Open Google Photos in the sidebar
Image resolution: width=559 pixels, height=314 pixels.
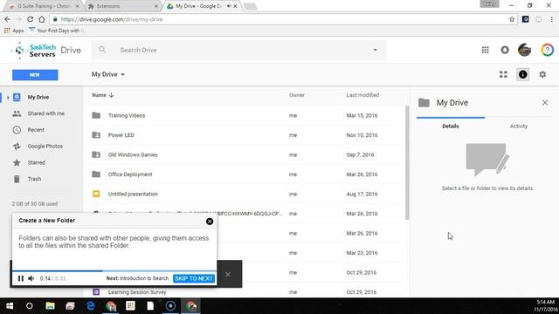[45, 147]
